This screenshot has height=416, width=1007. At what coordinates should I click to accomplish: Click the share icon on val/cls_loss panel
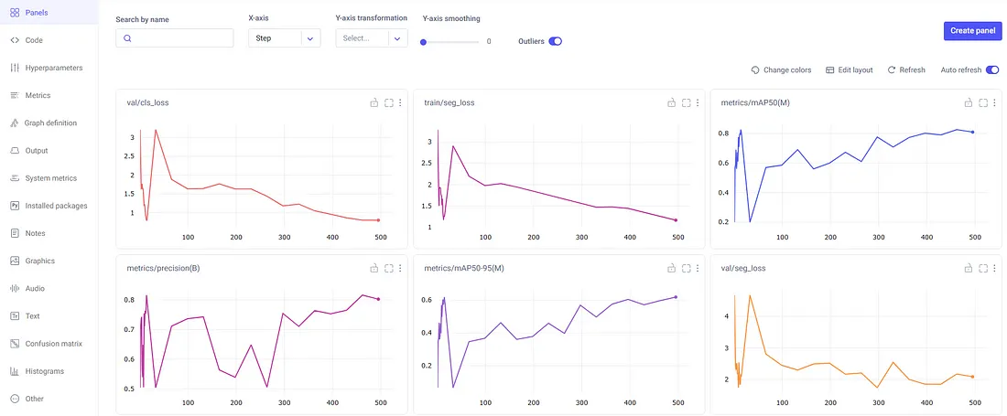pos(374,103)
